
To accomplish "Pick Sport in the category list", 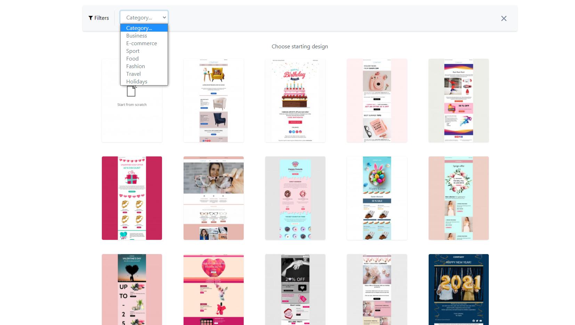I will (x=133, y=51).
